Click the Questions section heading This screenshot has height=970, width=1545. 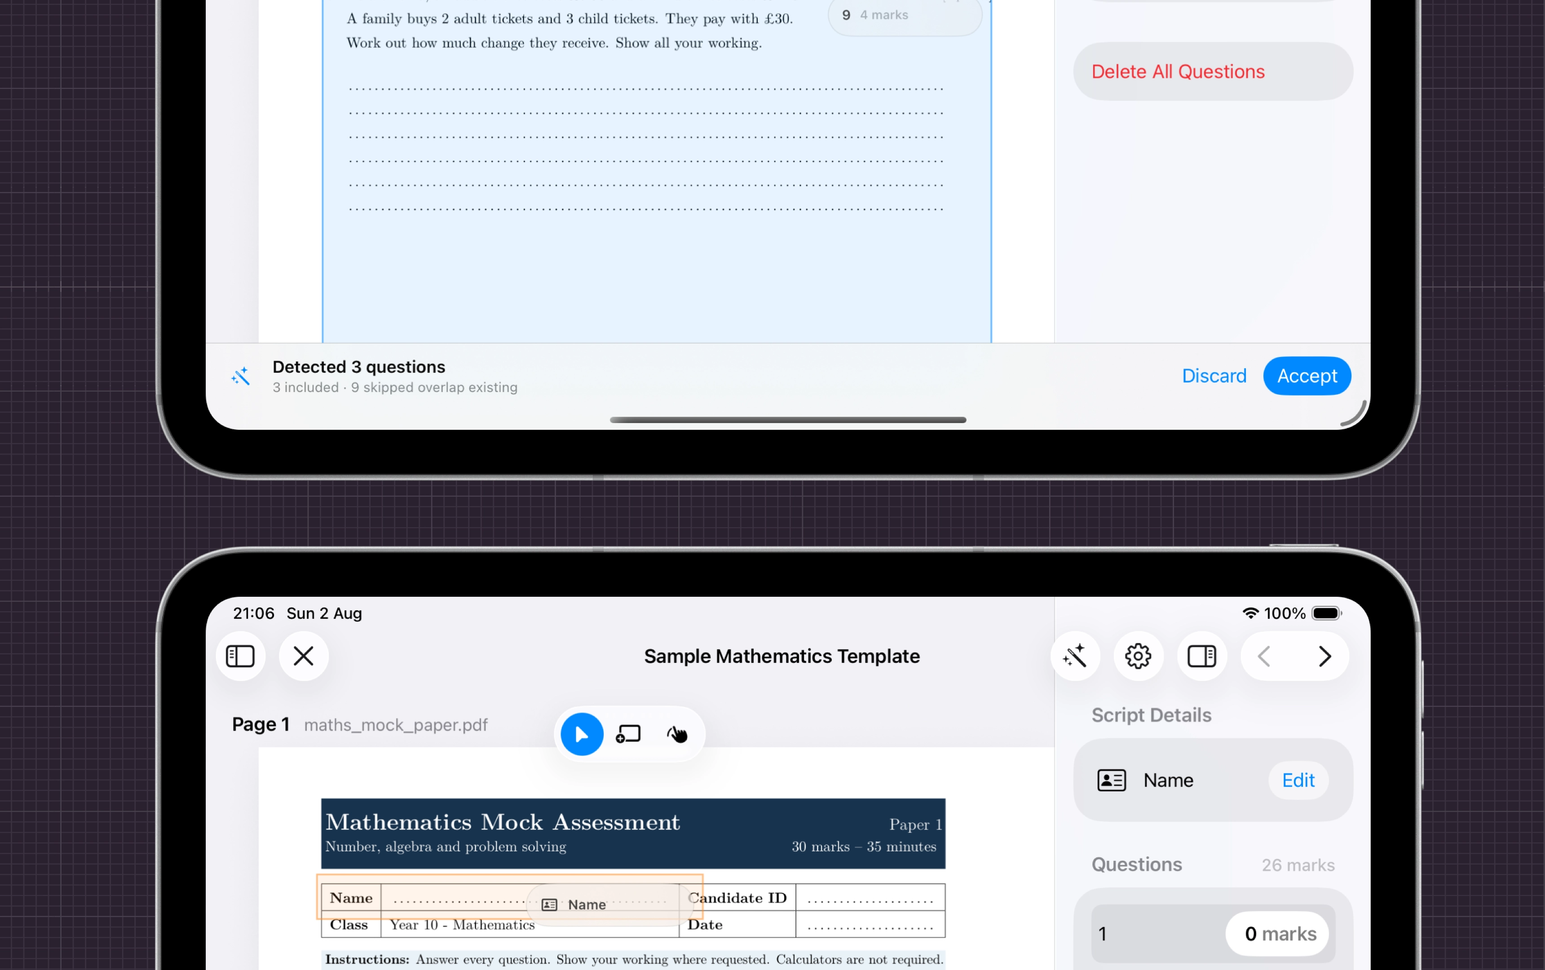1136,865
